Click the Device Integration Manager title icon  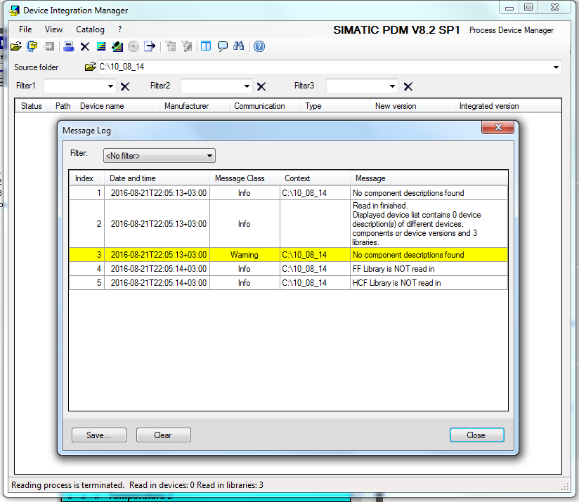pos(14,11)
